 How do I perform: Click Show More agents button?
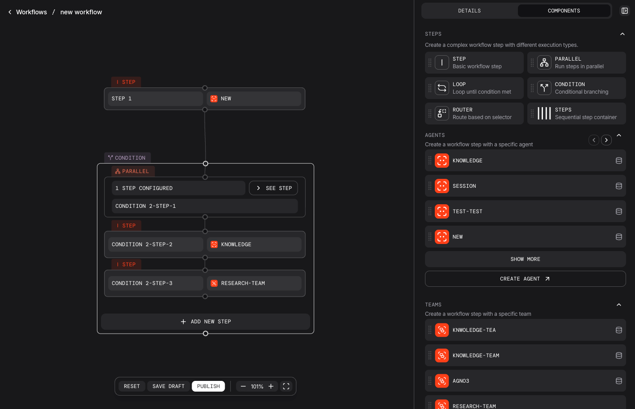pos(526,259)
